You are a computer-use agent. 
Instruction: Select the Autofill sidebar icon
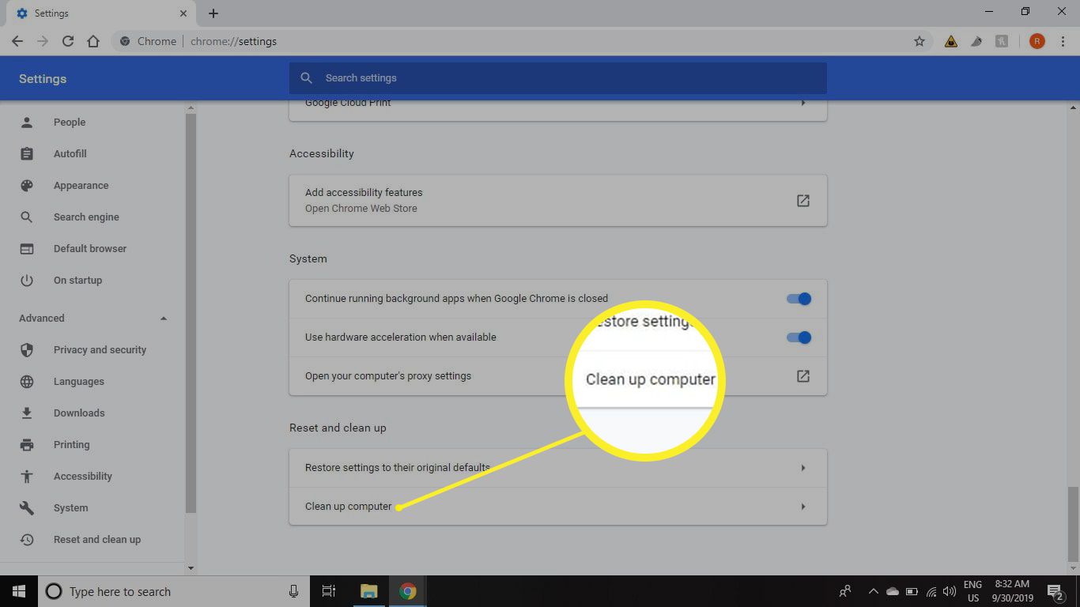[x=28, y=153]
